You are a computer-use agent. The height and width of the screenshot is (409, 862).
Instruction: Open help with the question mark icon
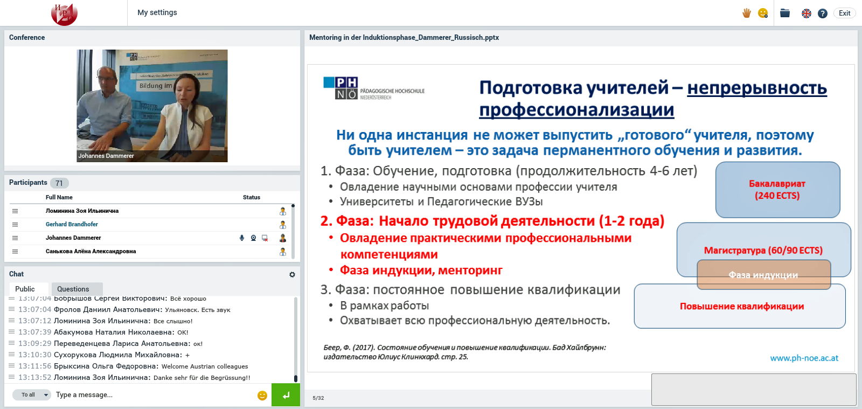(822, 13)
